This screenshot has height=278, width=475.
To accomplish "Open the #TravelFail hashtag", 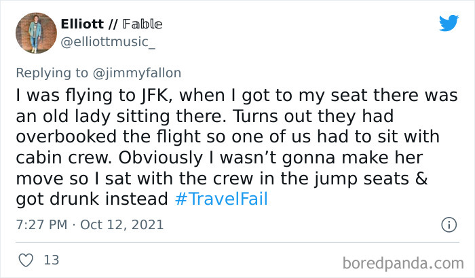I will [x=220, y=200].
